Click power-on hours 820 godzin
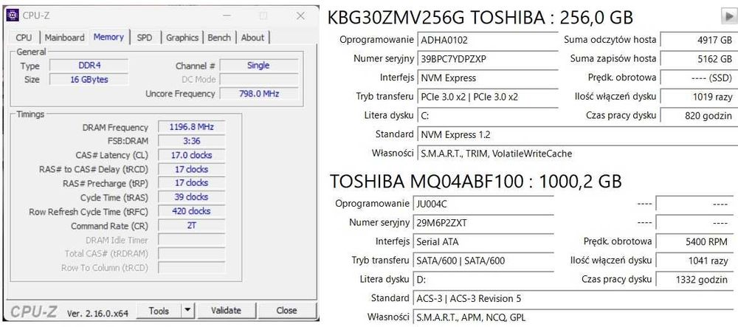 tap(698, 116)
